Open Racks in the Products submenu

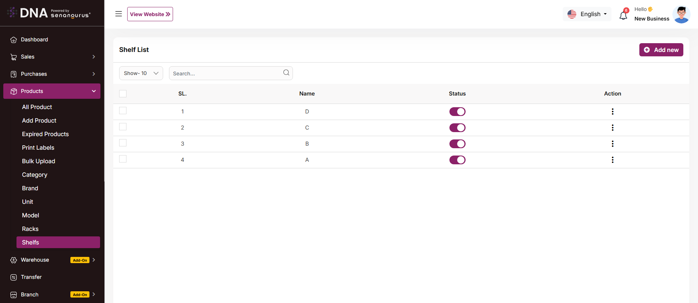tap(30, 229)
